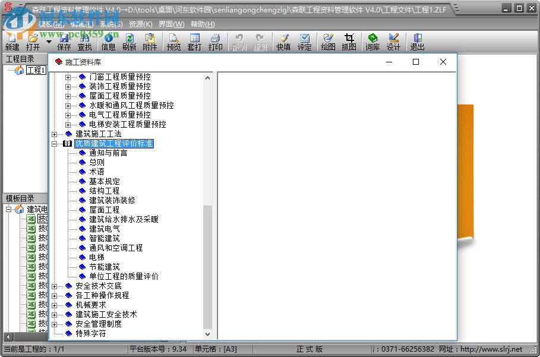Click the tree scrollbar down arrow

coord(208,334)
